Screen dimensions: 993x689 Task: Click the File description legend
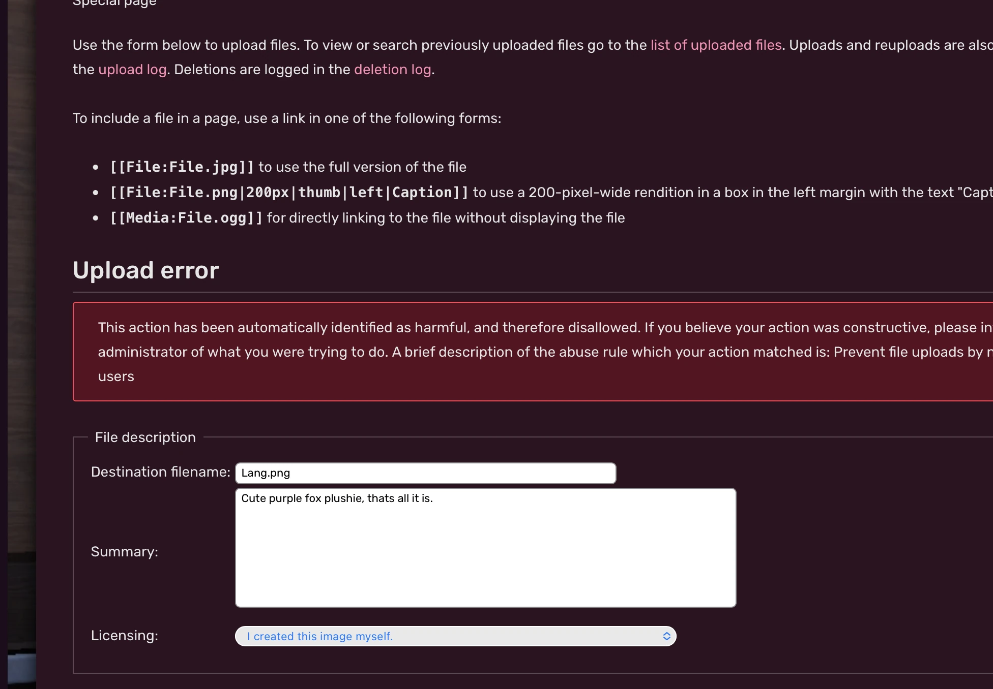[x=145, y=437]
